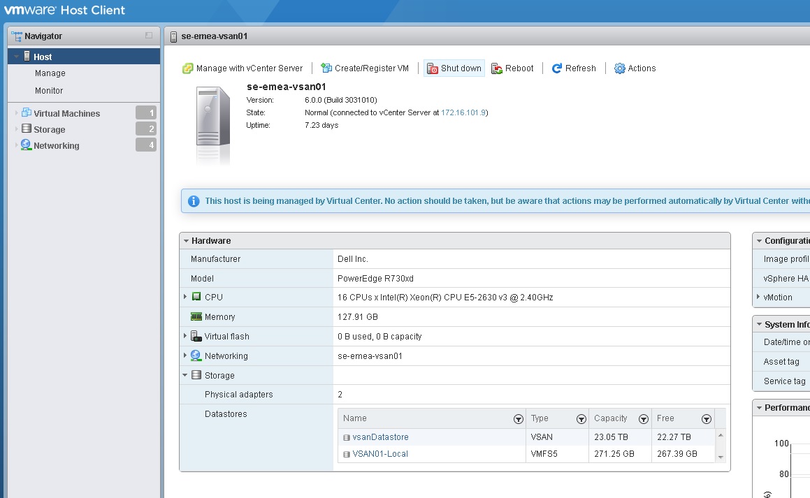Screen dimensions: 810x498
Task: Collapse the Hardware panel
Action: pos(186,241)
